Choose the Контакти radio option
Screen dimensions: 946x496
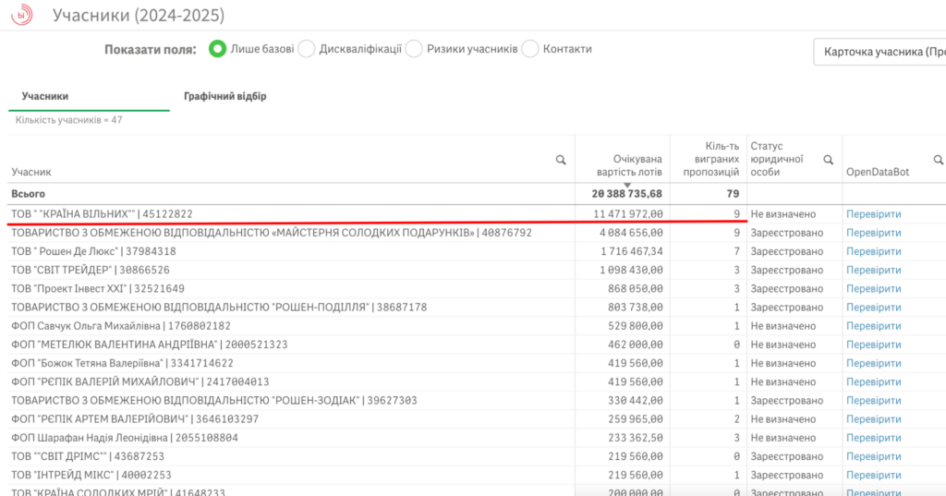click(x=530, y=49)
